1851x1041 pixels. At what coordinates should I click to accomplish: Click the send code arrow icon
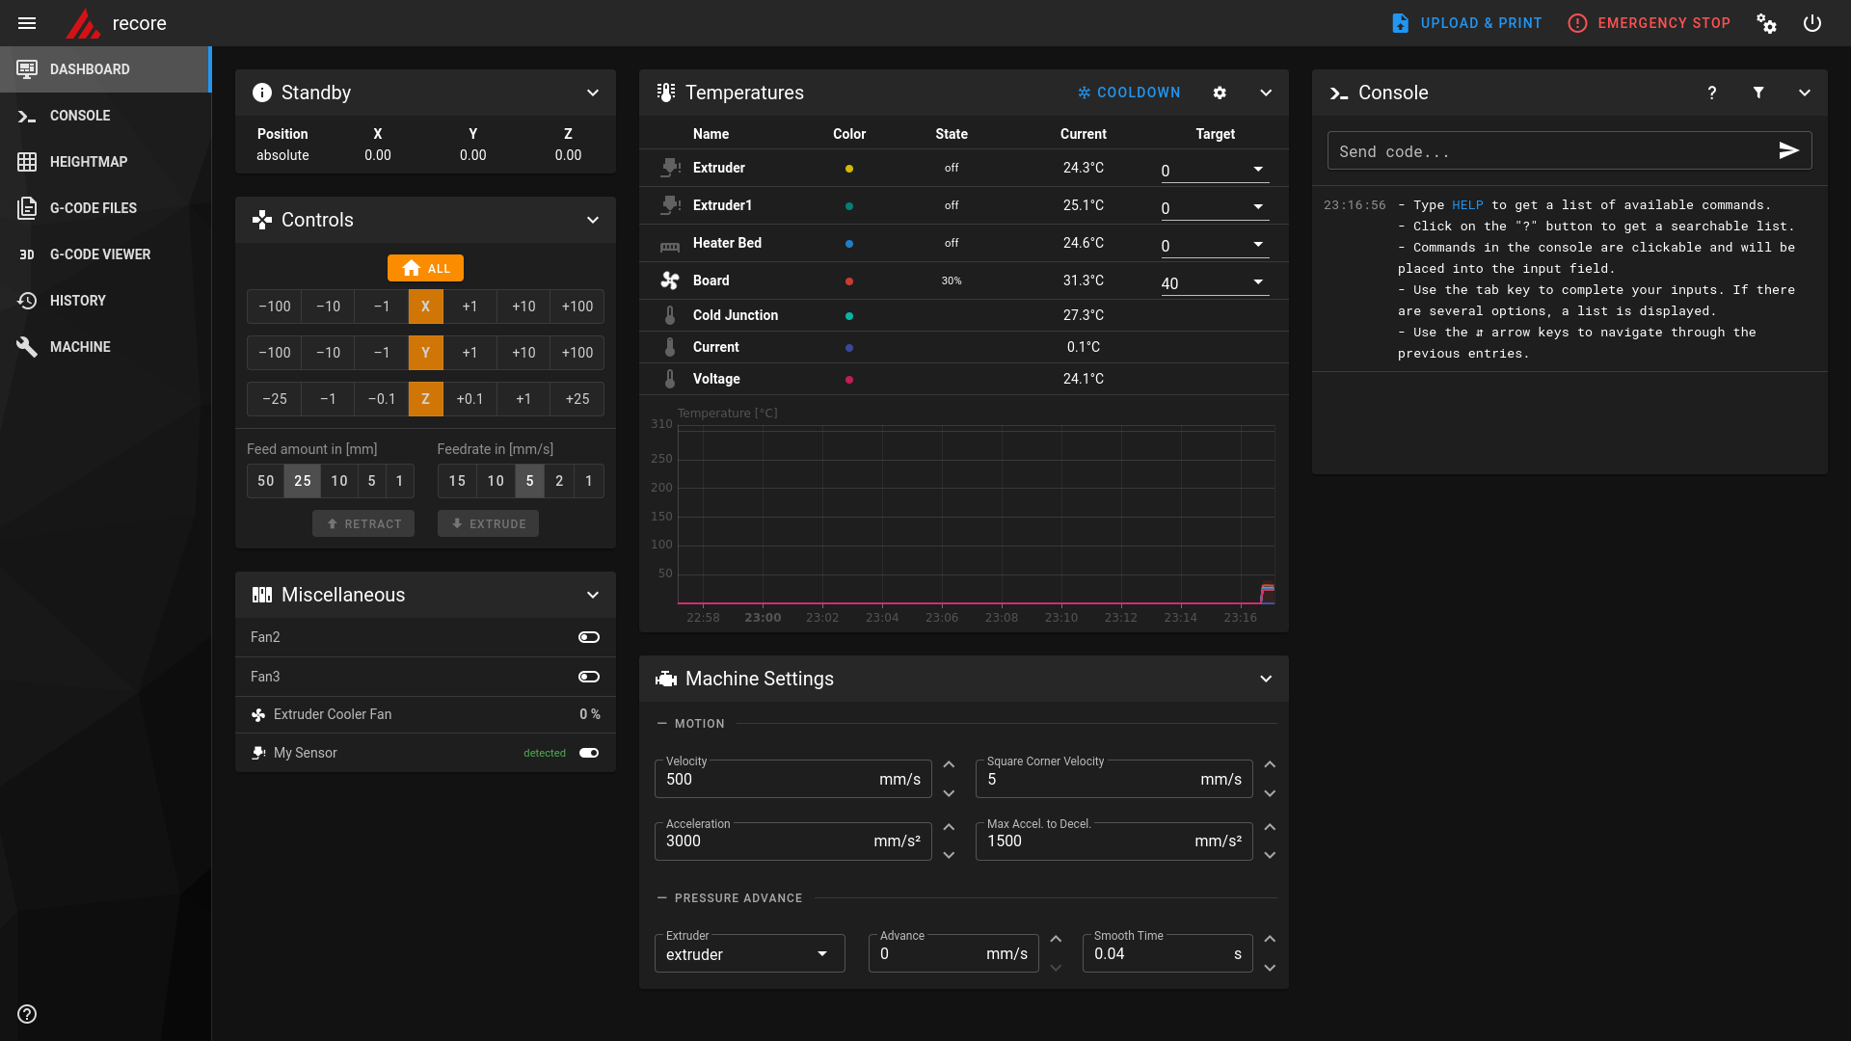point(1788,150)
